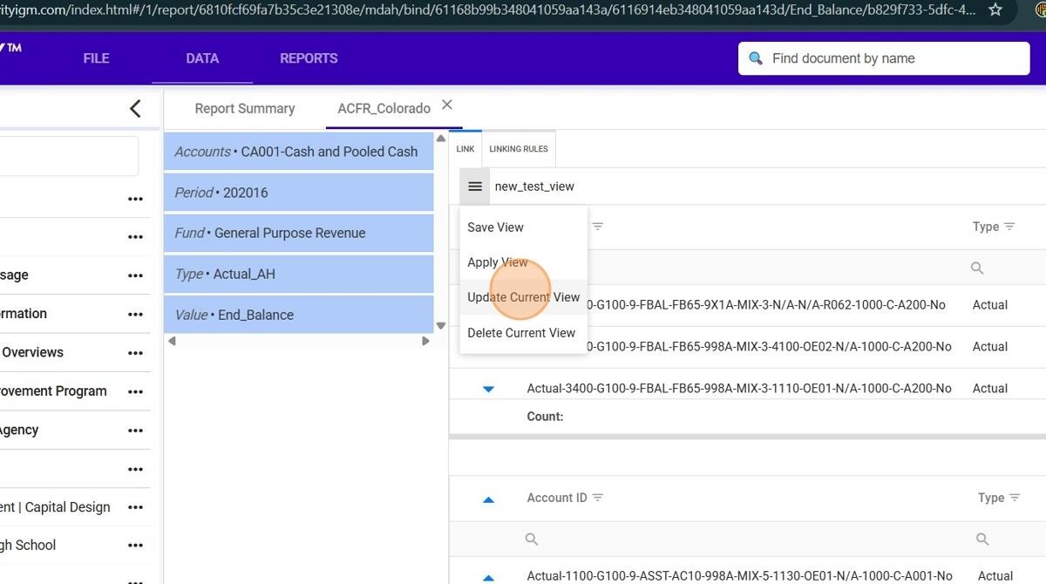
Task: Select the Period 202016 dimension
Action: pos(298,193)
